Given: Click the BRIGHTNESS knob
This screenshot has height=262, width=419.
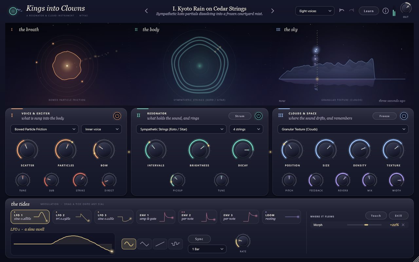Looking at the screenshot, I should pos(199,150).
